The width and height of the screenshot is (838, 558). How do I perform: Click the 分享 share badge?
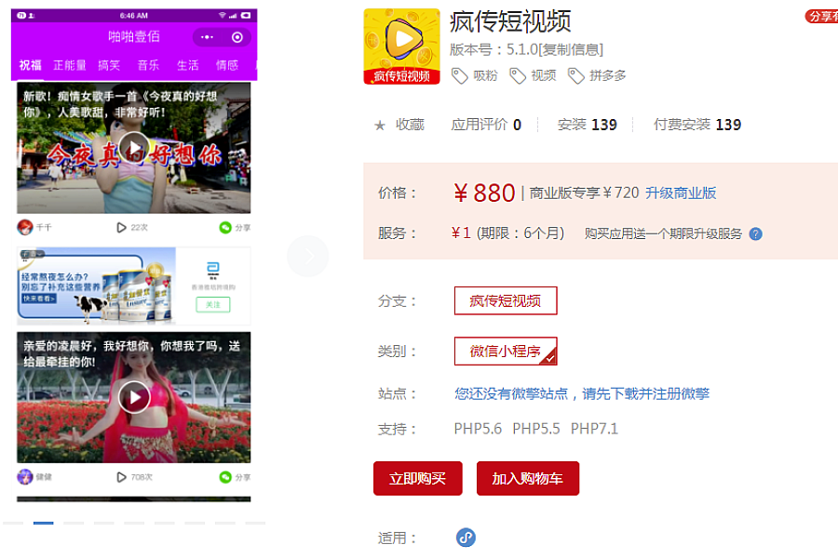pyautogui.click(x=821, y=17)
